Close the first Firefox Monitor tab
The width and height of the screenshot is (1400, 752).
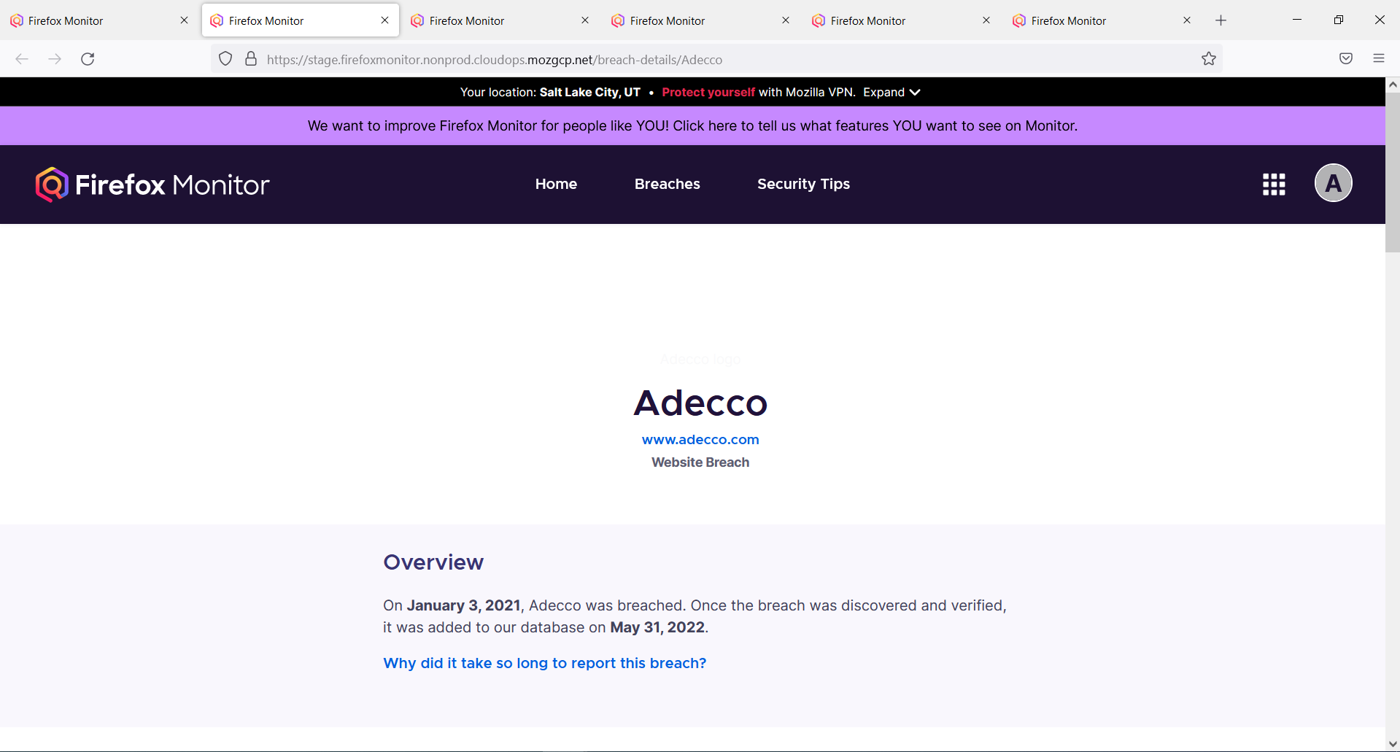click(184, 20)
